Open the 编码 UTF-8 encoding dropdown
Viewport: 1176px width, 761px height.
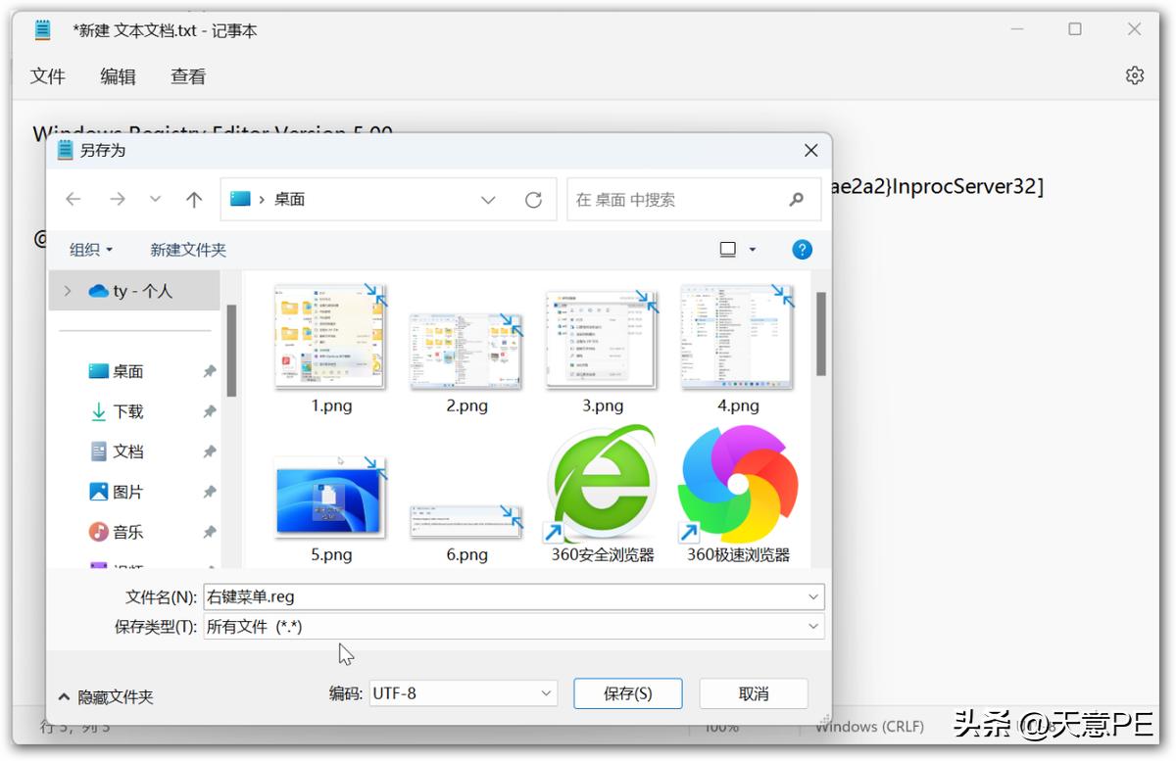(546, 692)
